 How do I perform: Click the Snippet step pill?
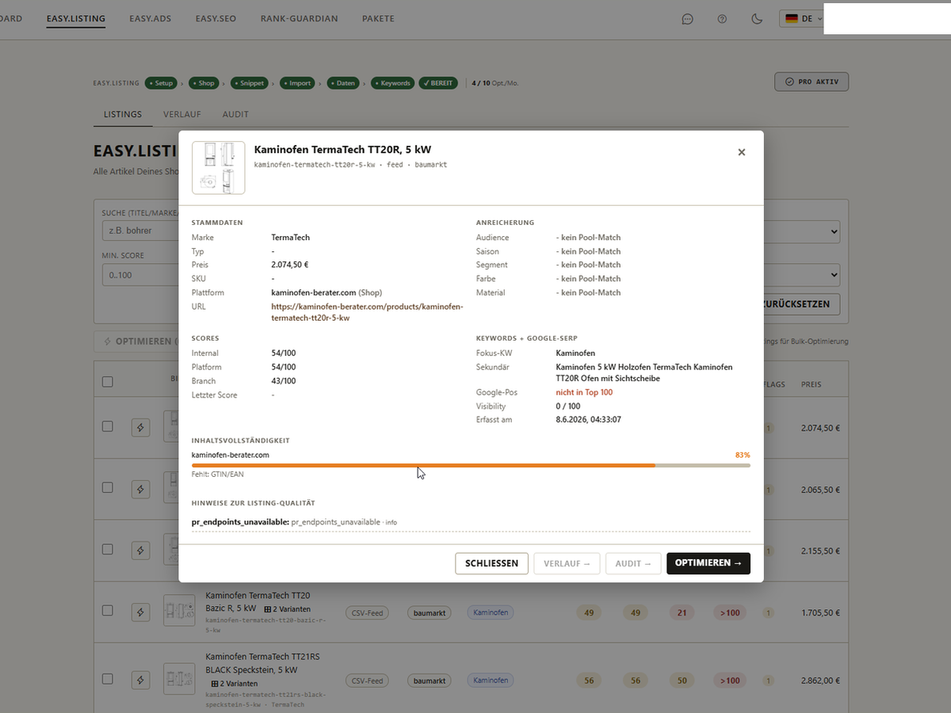tap(250, 82)
